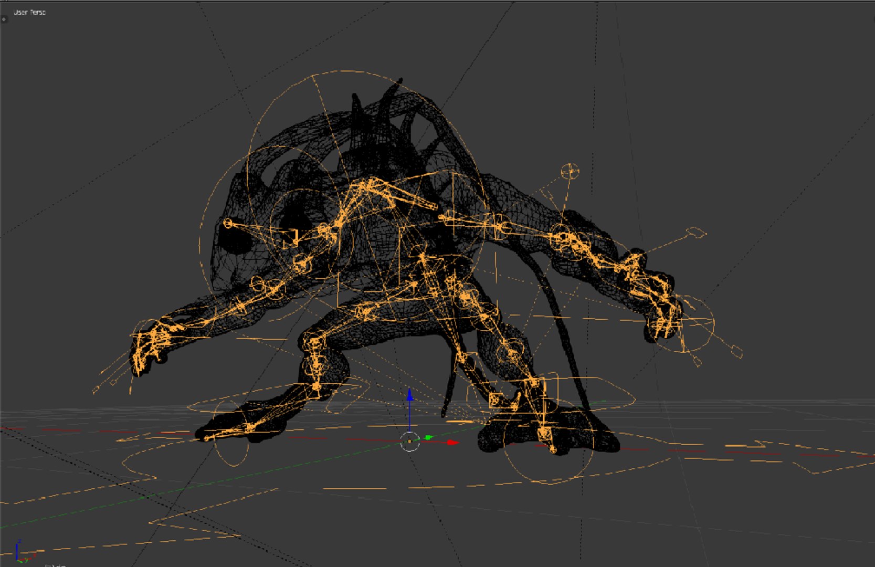Click the white manipulator center circle
The image size is (875, 567).
[x=410, y=442]
